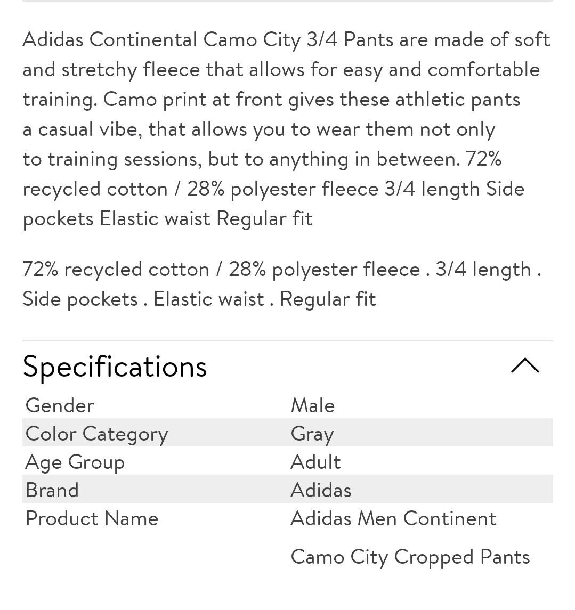This screenshot has height=610, width=575.
Task: Click Camo City Cropped Pants text
Action: point(410,557)
